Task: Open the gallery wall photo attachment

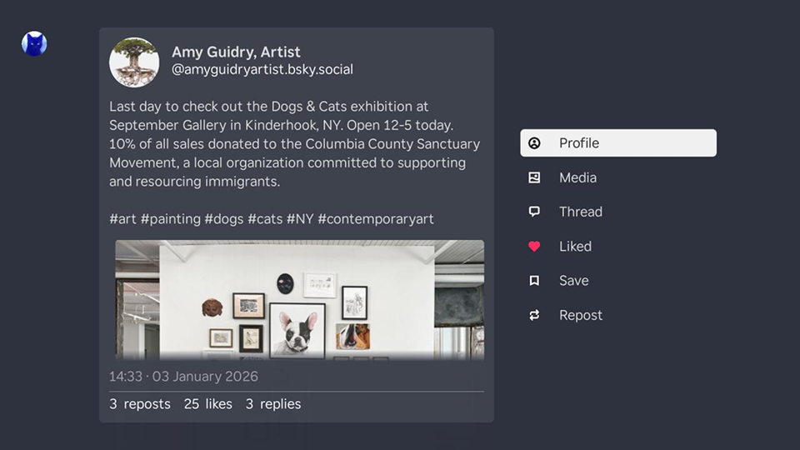Action: point(299,300)
